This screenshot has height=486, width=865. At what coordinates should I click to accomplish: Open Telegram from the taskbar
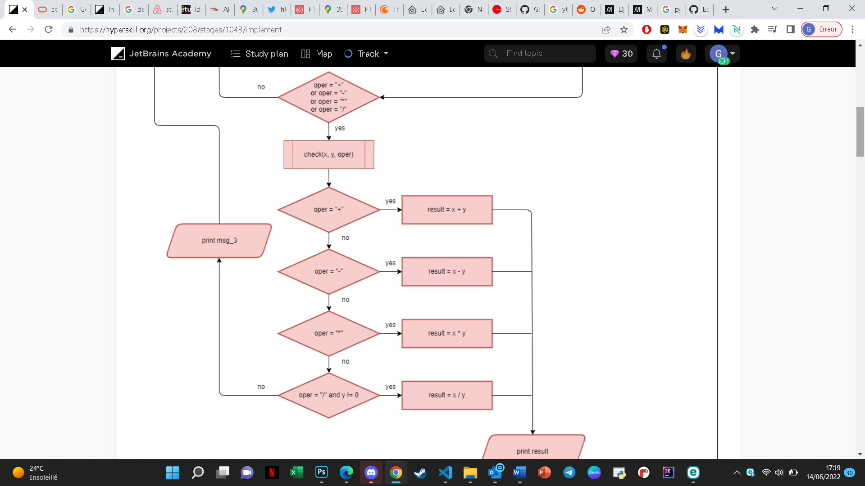coord(569,472)
